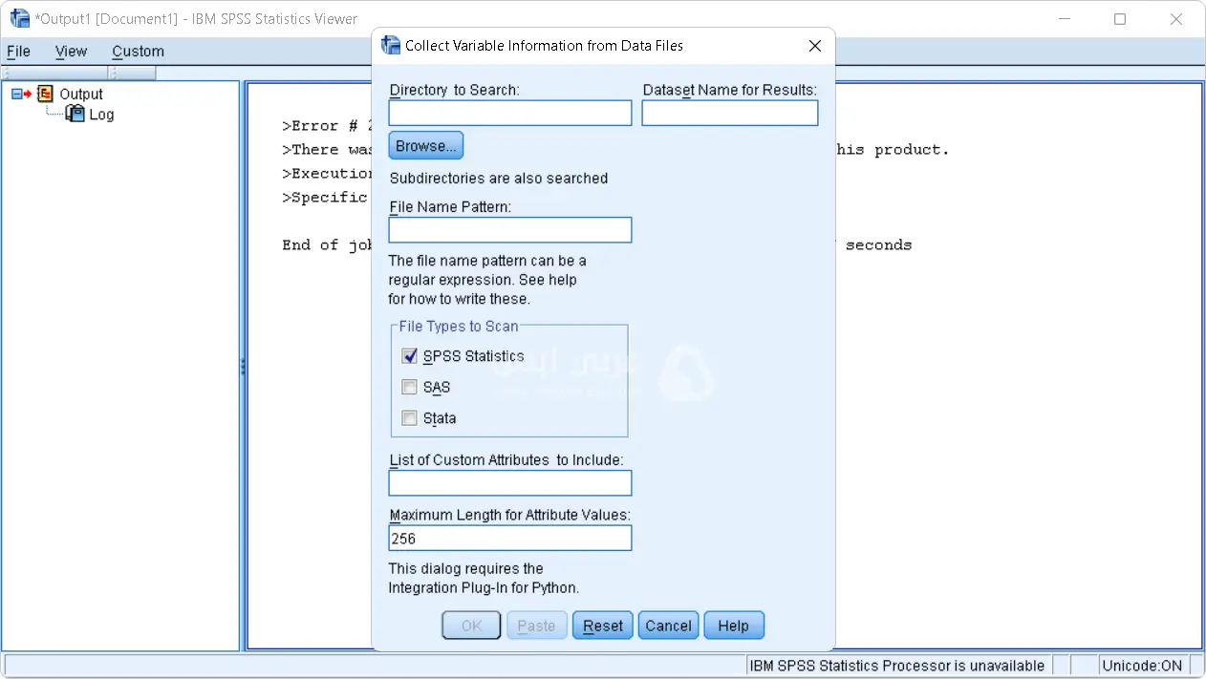
Task: Enable scanning of SAS files
Action: coord(409,387)
